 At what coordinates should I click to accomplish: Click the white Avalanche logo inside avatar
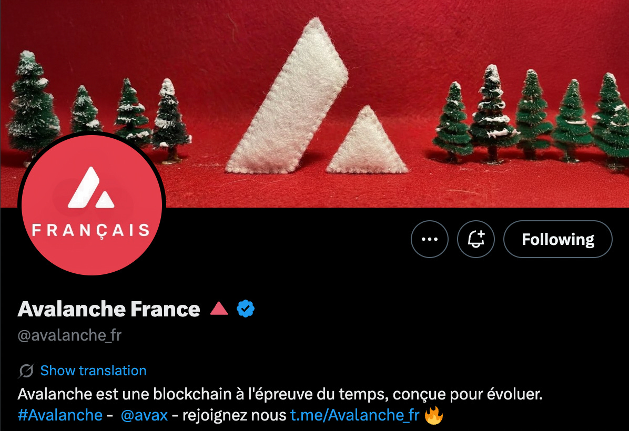[x=91, y=188]
